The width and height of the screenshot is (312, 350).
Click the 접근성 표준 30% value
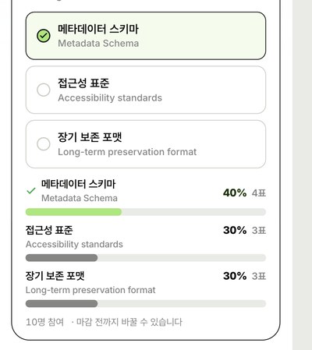pyautogui.click(x=235, y=230)
